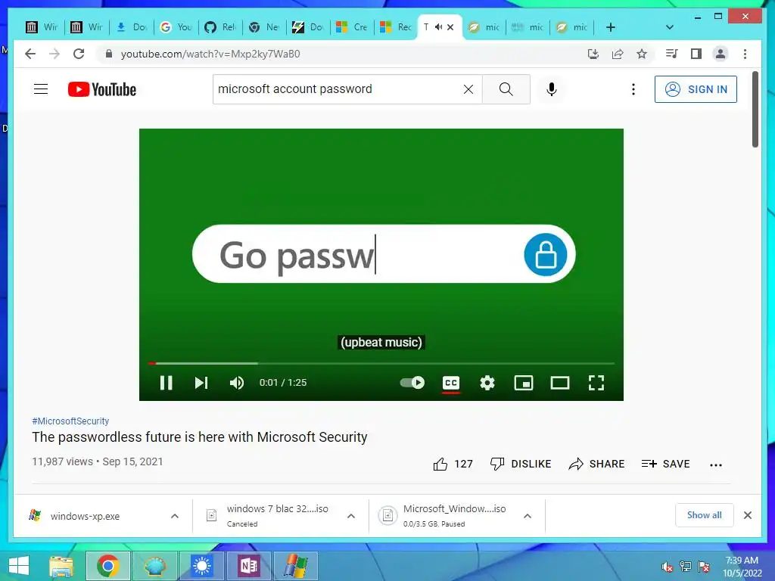This screenshot has height=581, width=775.
Task: View site info via the lock icon
Action: [109, 54]
